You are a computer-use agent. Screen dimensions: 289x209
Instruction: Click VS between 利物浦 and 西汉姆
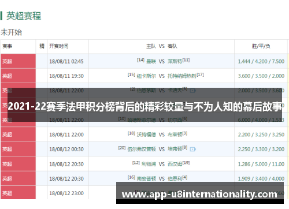162,164
